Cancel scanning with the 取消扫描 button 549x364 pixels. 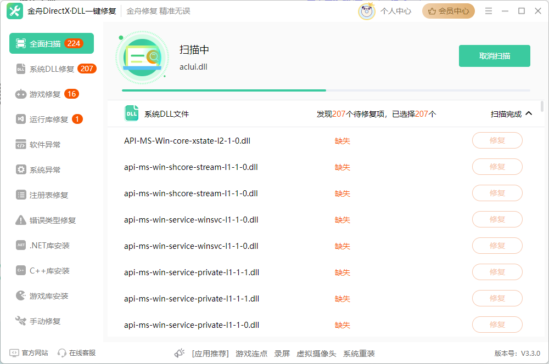click(x=495, y=56)
